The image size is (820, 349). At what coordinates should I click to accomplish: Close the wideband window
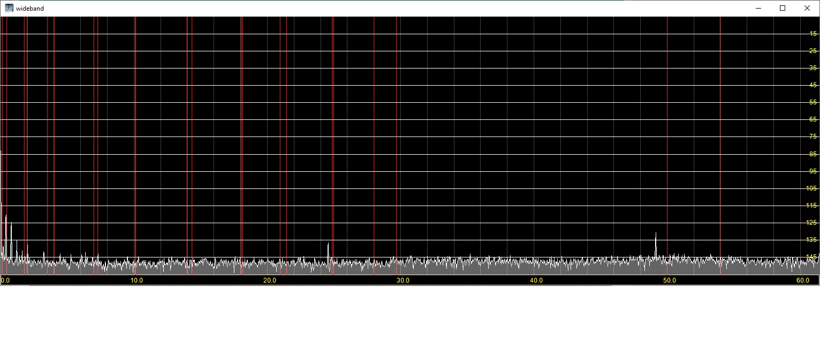pos(807,8)
